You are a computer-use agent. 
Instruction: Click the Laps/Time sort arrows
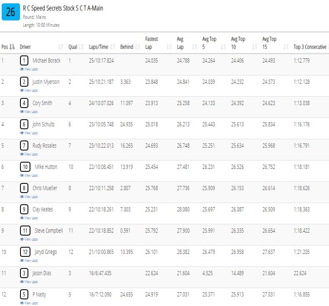click(x=113, y=47)
